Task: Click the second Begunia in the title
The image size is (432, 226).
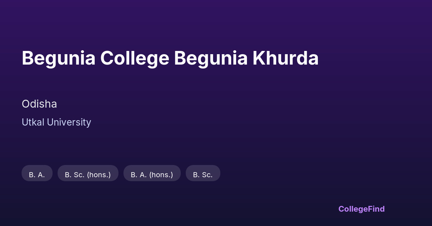Action: (x=211, y=58)
